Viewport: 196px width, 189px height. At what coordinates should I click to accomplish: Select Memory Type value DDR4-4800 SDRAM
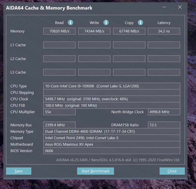click(112, 131)
